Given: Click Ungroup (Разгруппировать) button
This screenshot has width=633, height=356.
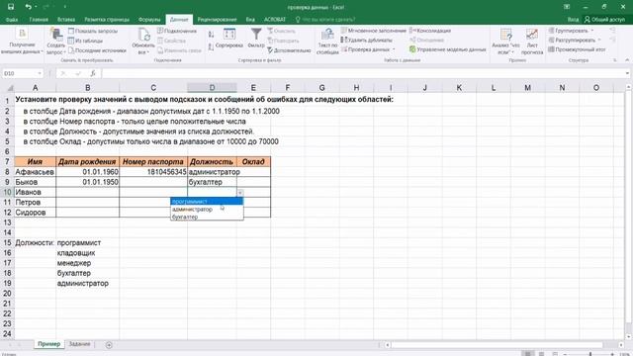Looking at the screenshot, I should 572,40.
